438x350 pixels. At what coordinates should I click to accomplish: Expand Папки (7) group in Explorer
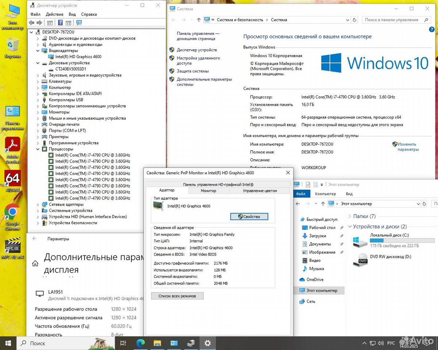tap(350, 216)
